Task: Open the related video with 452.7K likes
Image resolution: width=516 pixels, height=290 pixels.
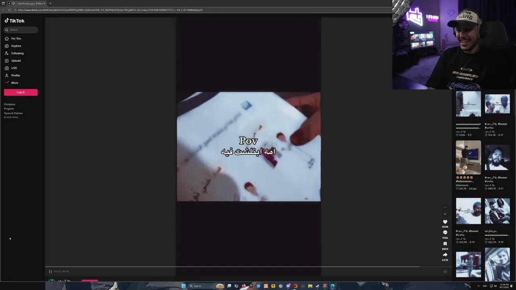Action: (497, 211)
